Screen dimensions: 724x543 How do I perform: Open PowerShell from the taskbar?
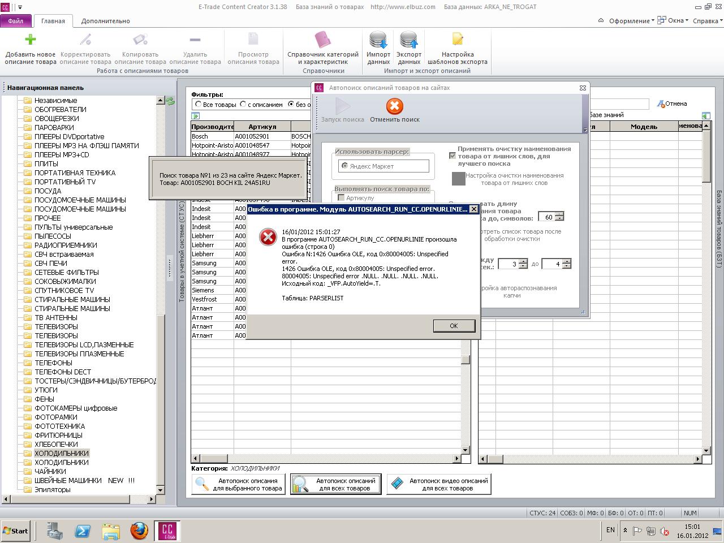(83, 531)
